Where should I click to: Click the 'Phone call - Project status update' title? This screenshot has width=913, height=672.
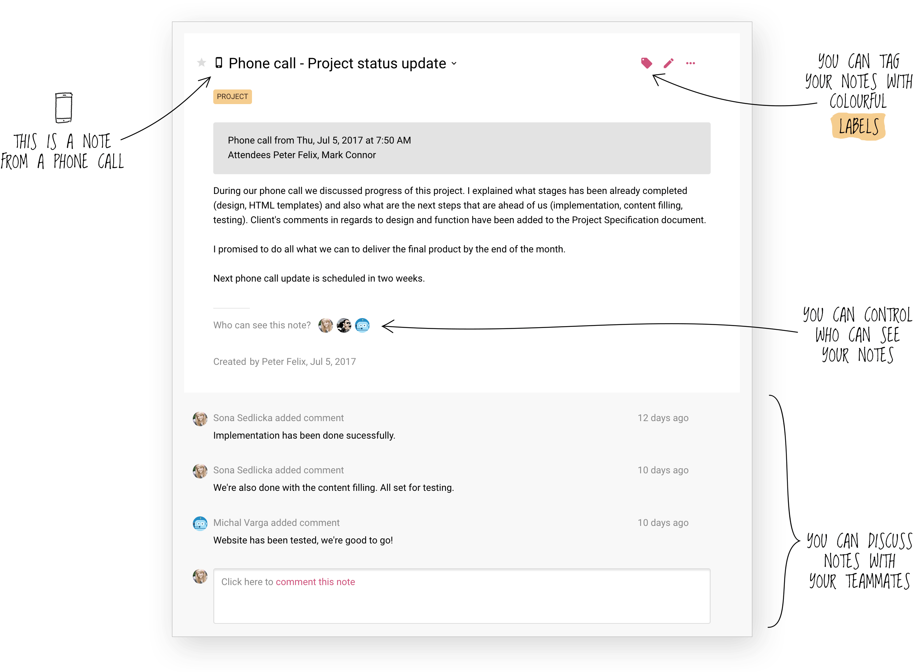click(337, 63)
